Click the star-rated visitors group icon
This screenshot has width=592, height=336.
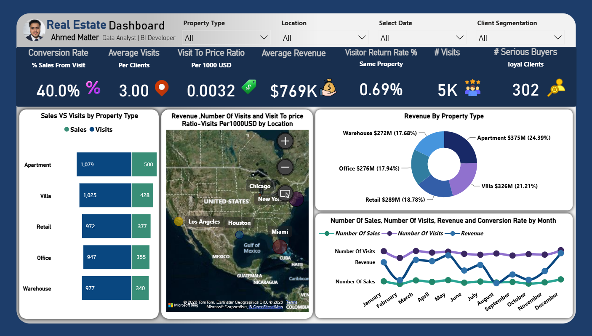[x=472, y=87]
